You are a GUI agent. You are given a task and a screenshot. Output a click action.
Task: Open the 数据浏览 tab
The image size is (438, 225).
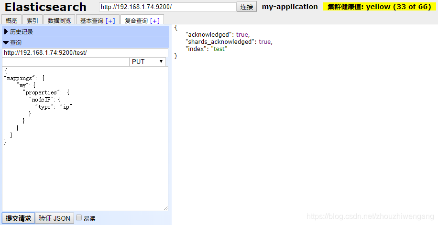click(59, 20)
